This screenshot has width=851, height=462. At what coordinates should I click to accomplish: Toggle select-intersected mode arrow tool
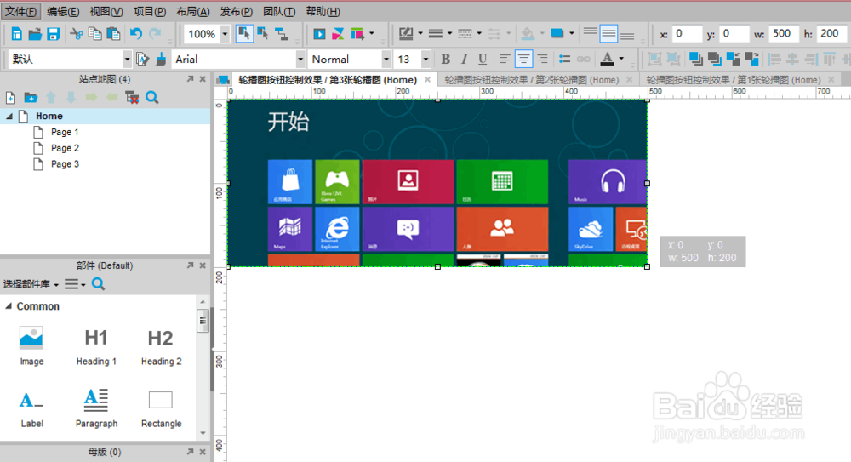point(244,34)
